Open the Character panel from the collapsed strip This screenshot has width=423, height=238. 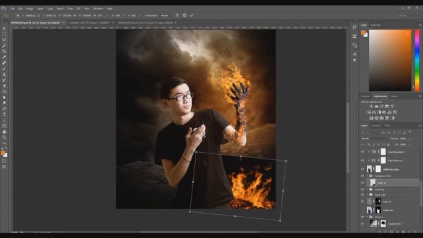354,54
